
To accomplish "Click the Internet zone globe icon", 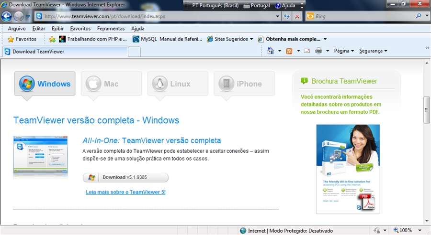I will coord(243,231).
